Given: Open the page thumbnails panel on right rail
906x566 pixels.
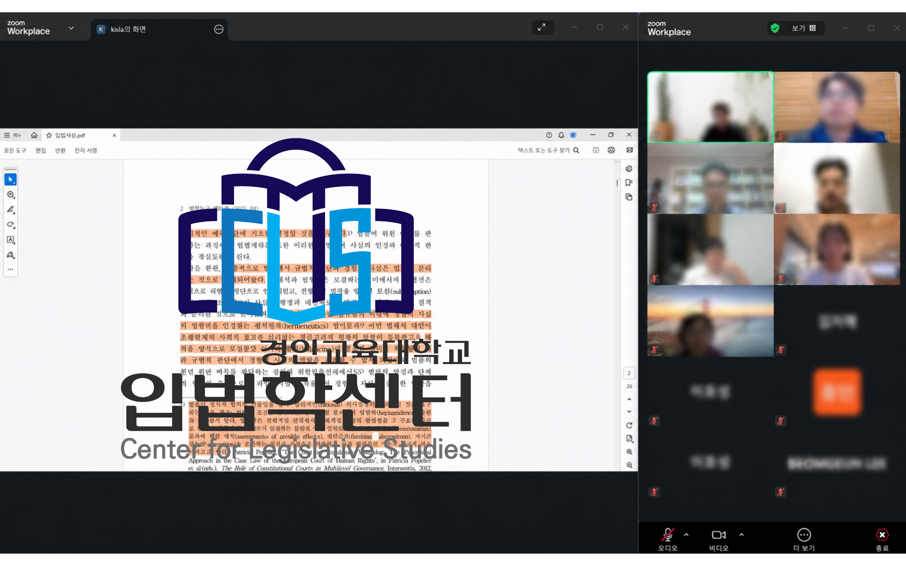Looking at the screenshot, I should pos(629,197).
